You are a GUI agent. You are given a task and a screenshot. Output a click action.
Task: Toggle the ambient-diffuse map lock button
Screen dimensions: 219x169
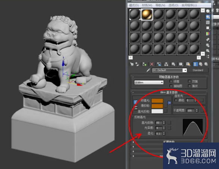tap(169, 103)
